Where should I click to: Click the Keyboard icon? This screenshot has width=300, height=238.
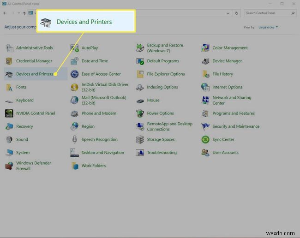click(x=9, y=101)
